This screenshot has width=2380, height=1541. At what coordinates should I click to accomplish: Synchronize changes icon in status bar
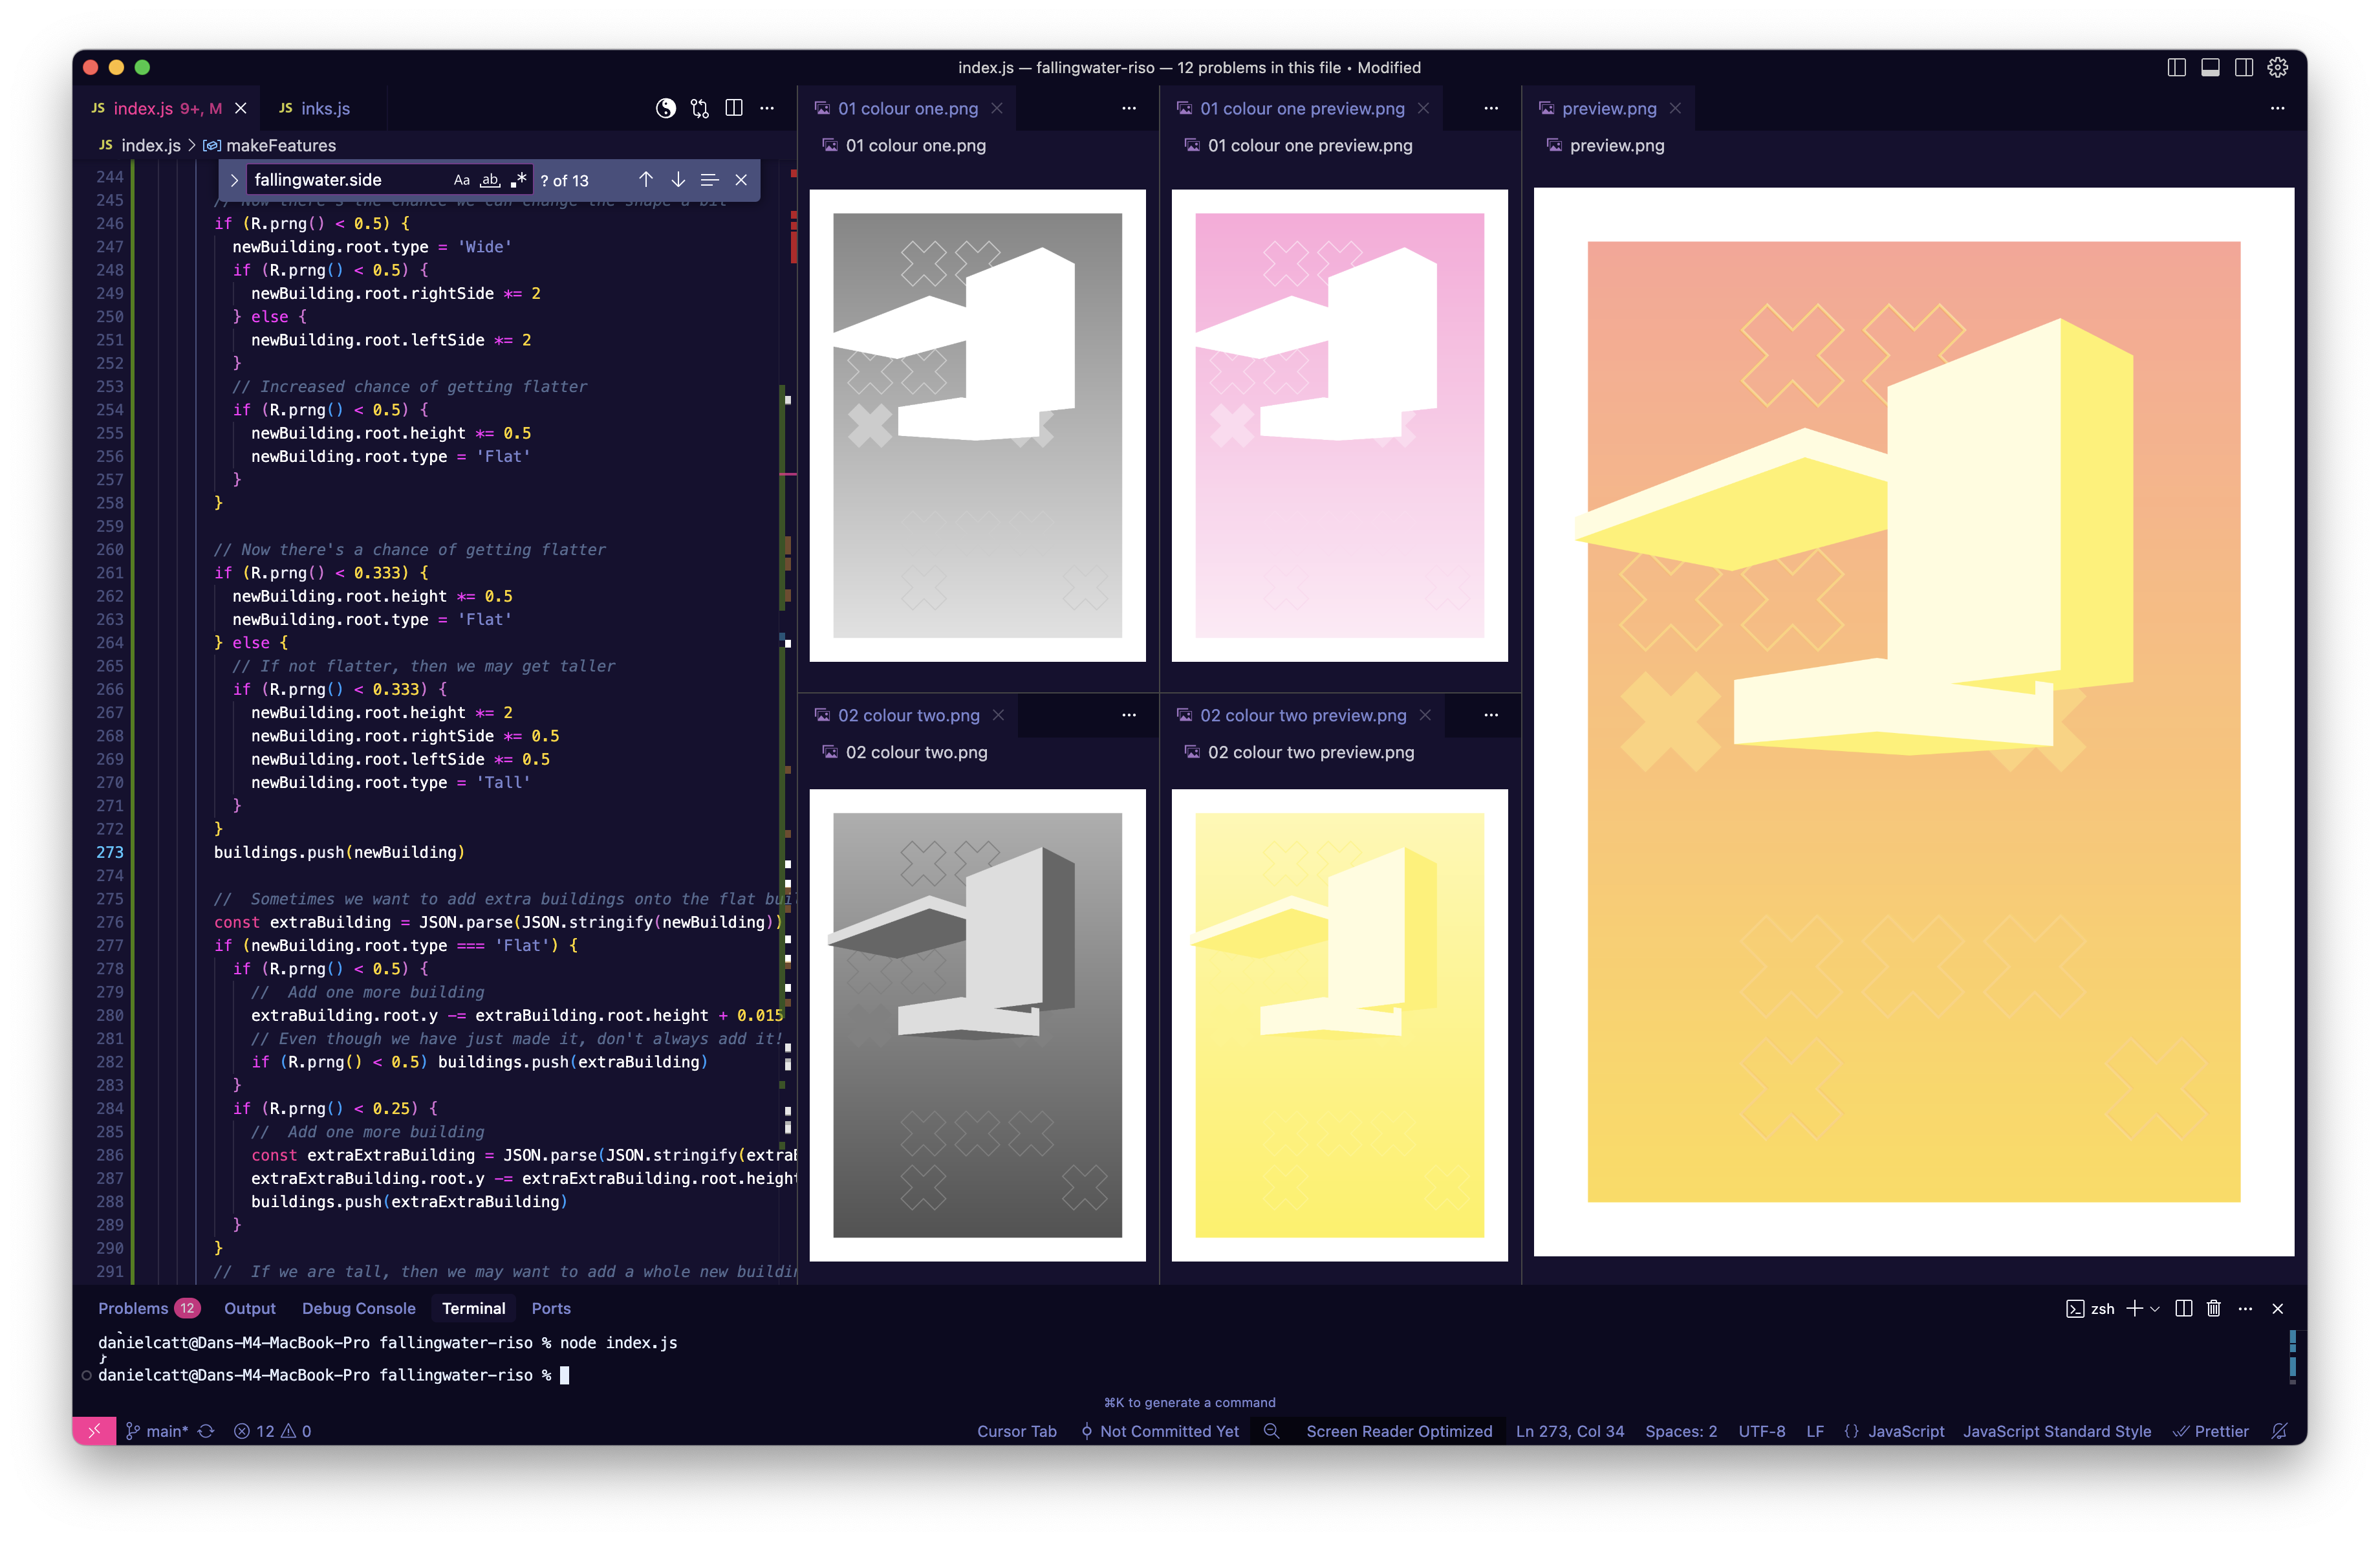pyautogui.click(x=206, y=1431)
